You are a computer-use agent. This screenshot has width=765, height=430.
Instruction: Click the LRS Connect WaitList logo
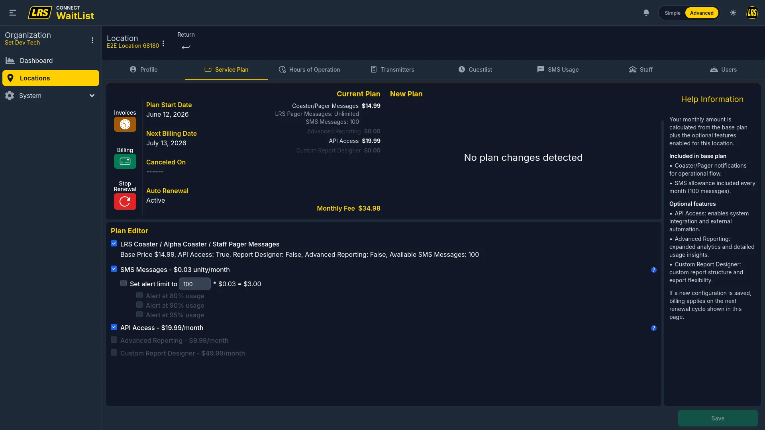click(x=61, y=13)
